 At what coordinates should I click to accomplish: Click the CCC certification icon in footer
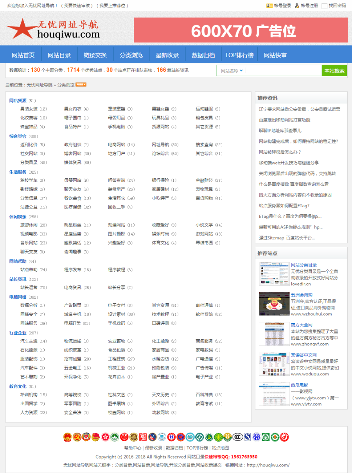[x=237, y=436]
